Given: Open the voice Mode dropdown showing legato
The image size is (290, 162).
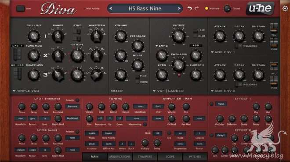Looking at the screenshot, I should [91, 133].
